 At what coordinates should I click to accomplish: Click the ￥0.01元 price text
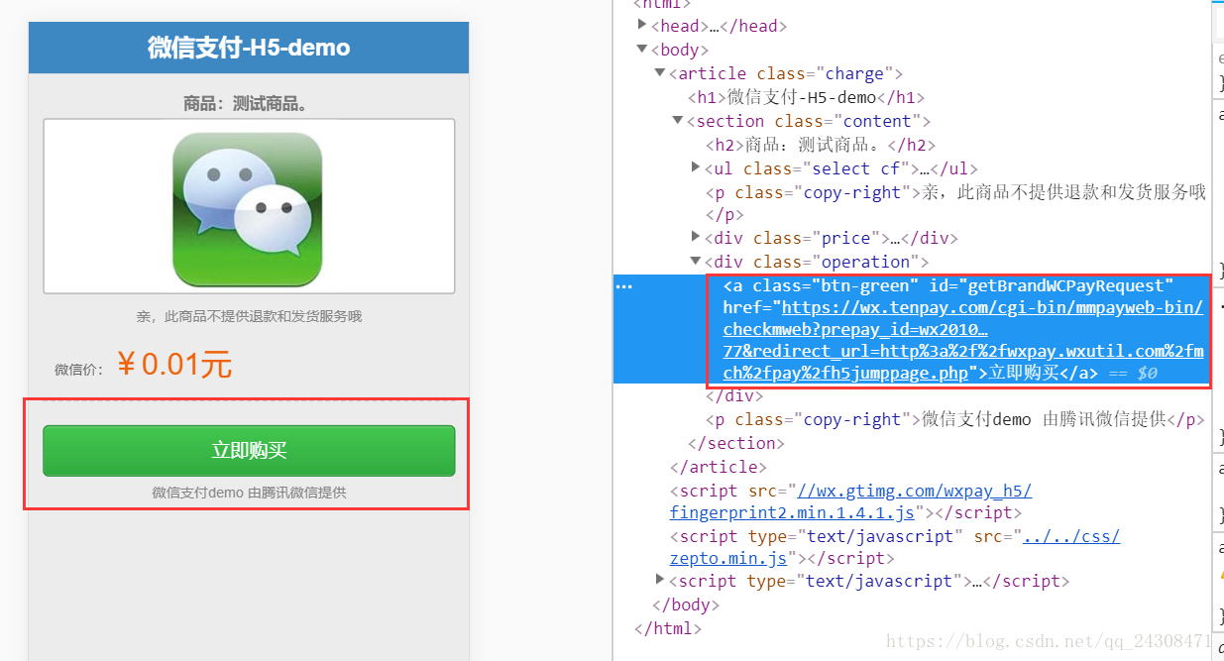(x=173, y=365)
